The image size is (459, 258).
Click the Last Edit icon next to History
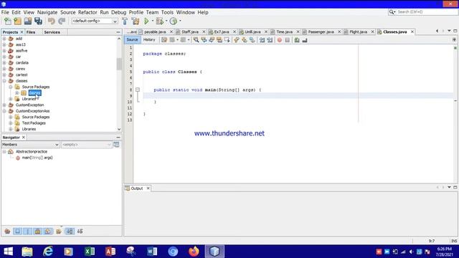click(164, 40)
